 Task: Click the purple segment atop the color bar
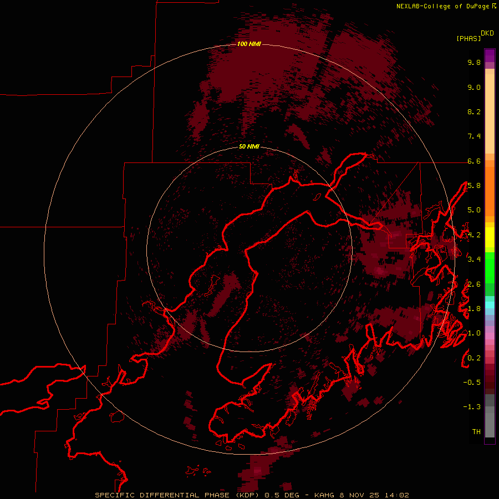[490, 56]
